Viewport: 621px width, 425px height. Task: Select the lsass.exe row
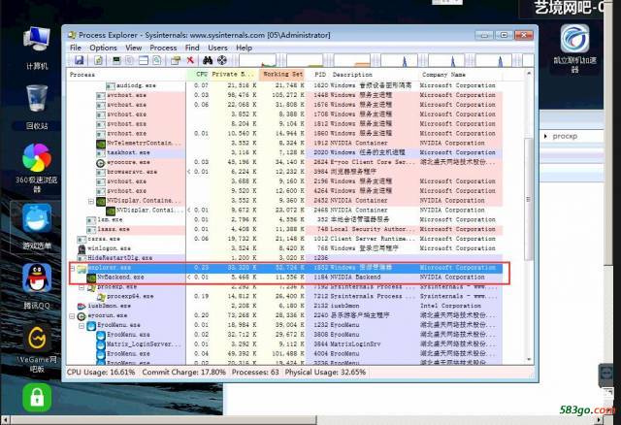[x=284, y=229]
